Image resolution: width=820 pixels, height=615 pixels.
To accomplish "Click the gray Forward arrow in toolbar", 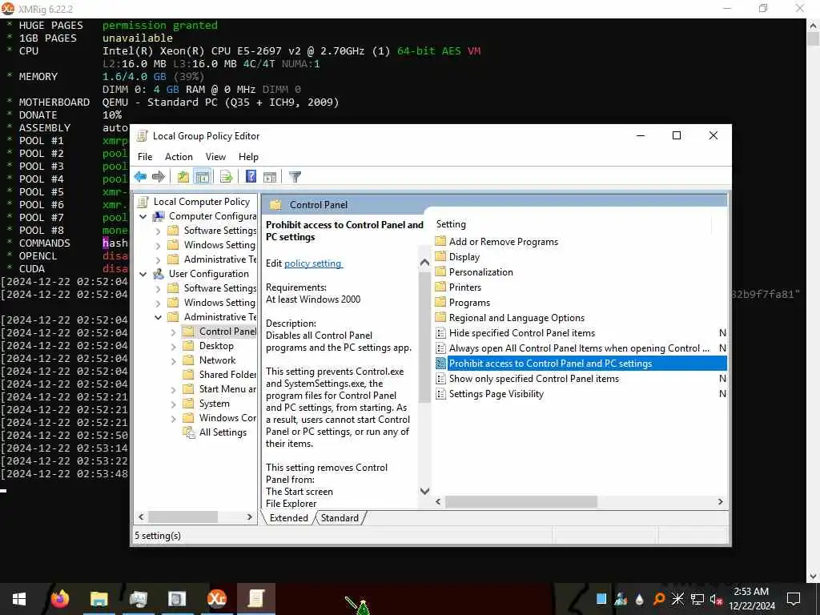I will point(158,177).
